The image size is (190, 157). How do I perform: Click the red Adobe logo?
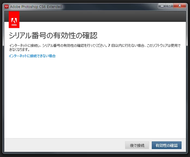tap(14, 20)
